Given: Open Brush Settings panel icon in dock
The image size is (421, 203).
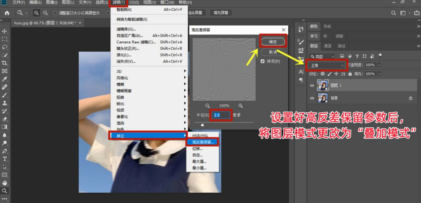Looking at the screenshot, I should [301, 42].
